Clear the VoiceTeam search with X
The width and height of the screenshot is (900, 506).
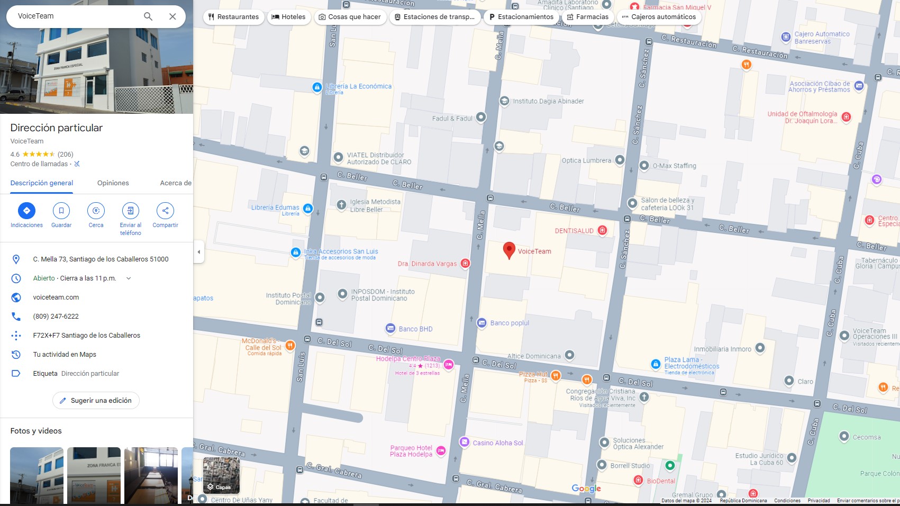pyautogui.click(x=172, y=16)
